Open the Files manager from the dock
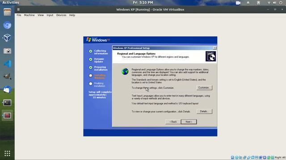The height and width of the screenshot is (160, 286). [7, 12]
